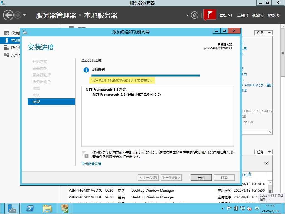Image resolution: width=285 pixels, height=214 pixels.
Task: Click the highlighted 安装成功 status message
Action: tap(122, 81)
